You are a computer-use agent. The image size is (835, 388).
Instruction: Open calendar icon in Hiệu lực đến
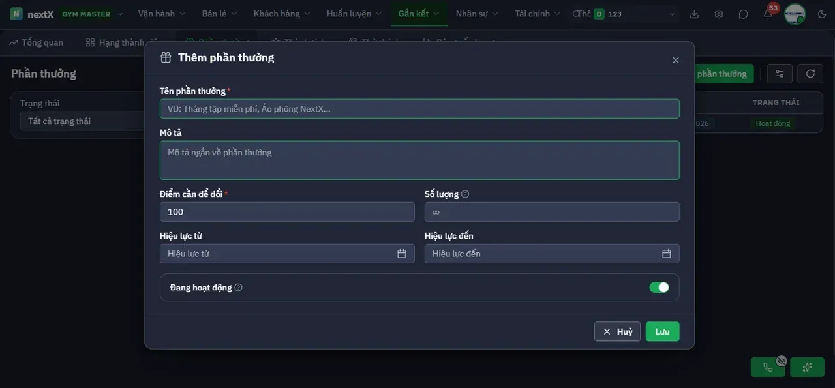[x=667, y=254]
